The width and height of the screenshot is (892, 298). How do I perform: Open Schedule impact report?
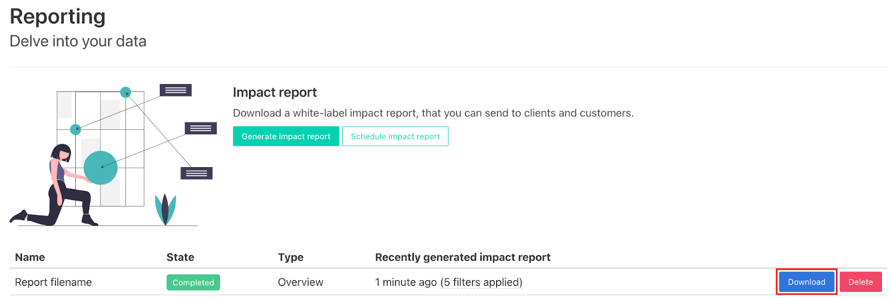click(x=395, y=136)
